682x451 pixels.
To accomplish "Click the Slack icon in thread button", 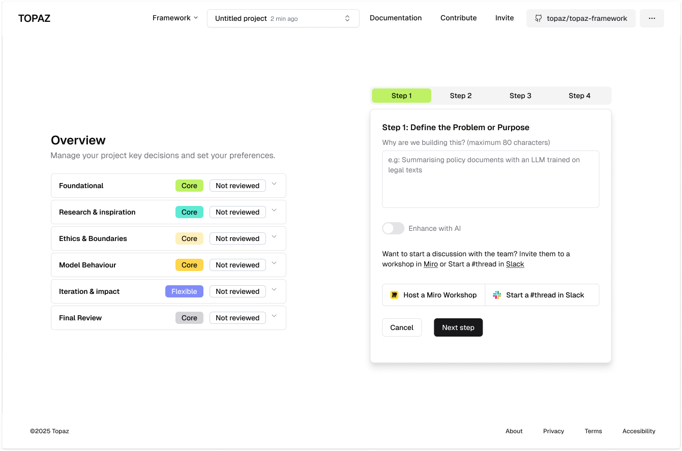I will pyautogui.click(x=497, y=295).
